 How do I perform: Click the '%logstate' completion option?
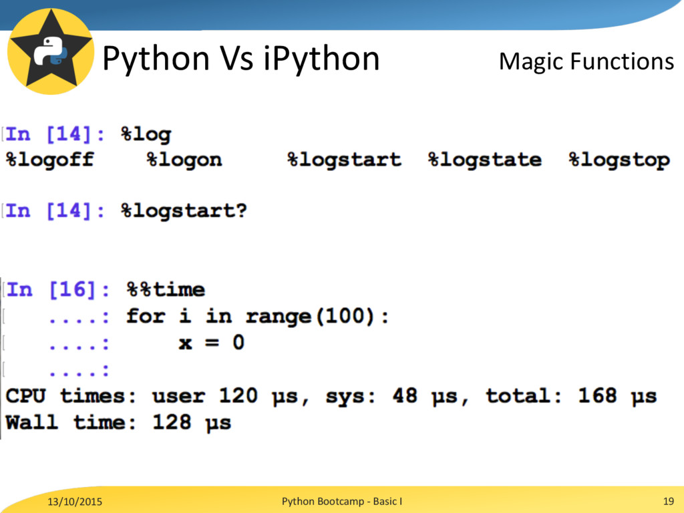[x=485, y=160]
